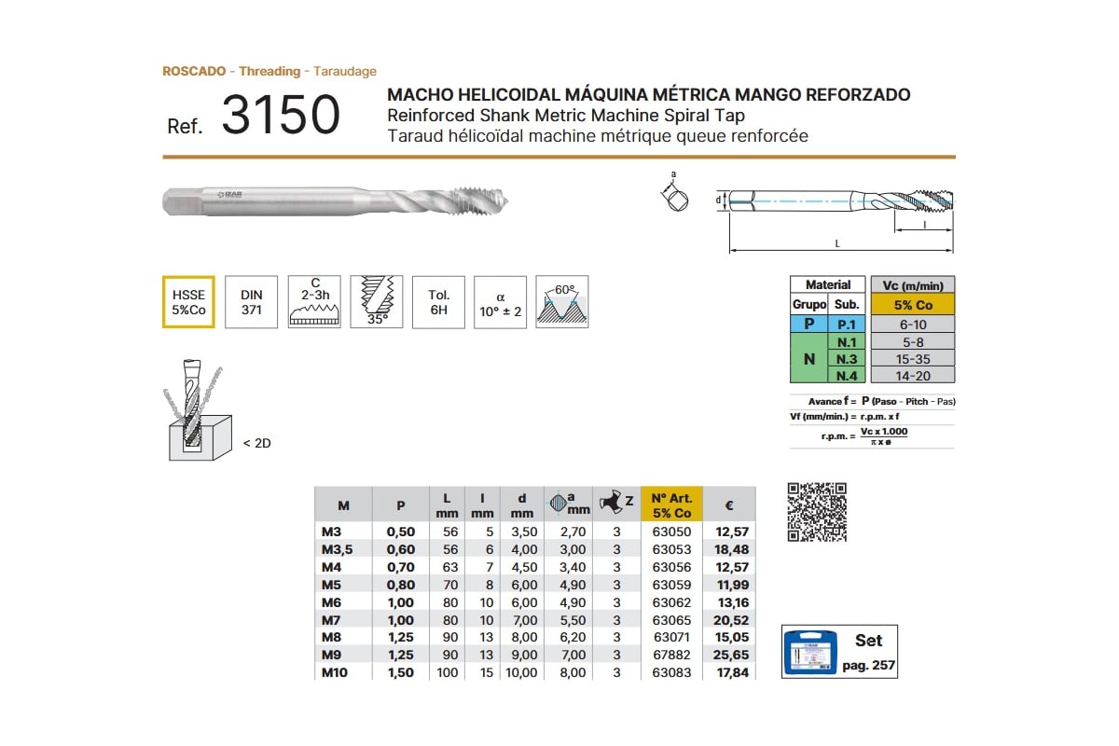Click the € column header
Viewport: 1119px width, 746px height.
(x=729, y=505)
